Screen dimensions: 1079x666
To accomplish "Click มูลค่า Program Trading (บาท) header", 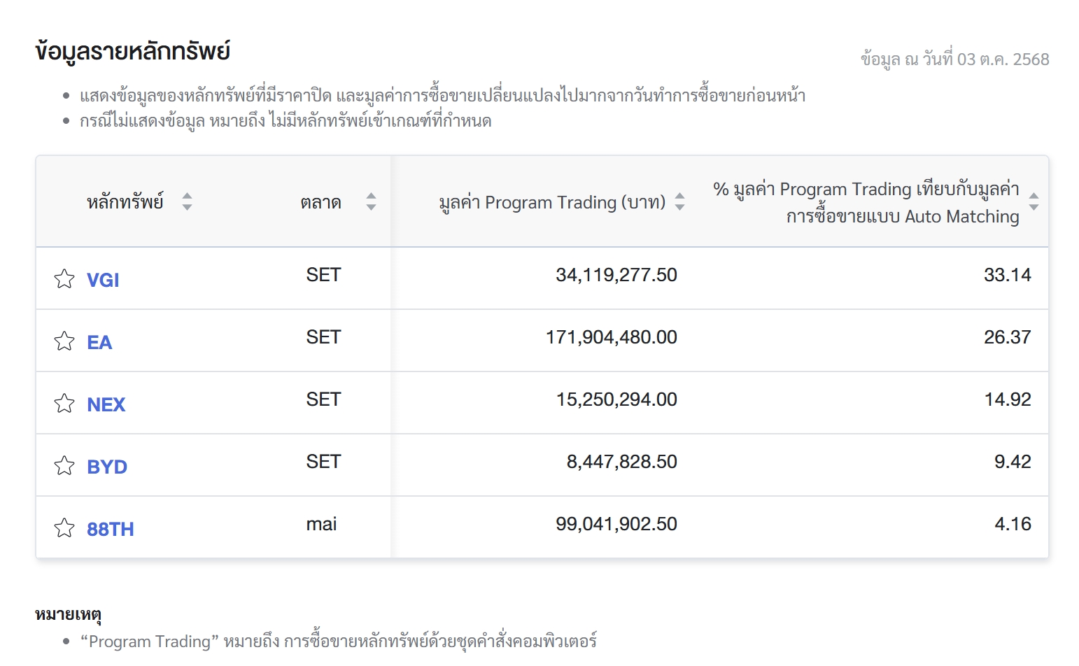I will [552, 202].
